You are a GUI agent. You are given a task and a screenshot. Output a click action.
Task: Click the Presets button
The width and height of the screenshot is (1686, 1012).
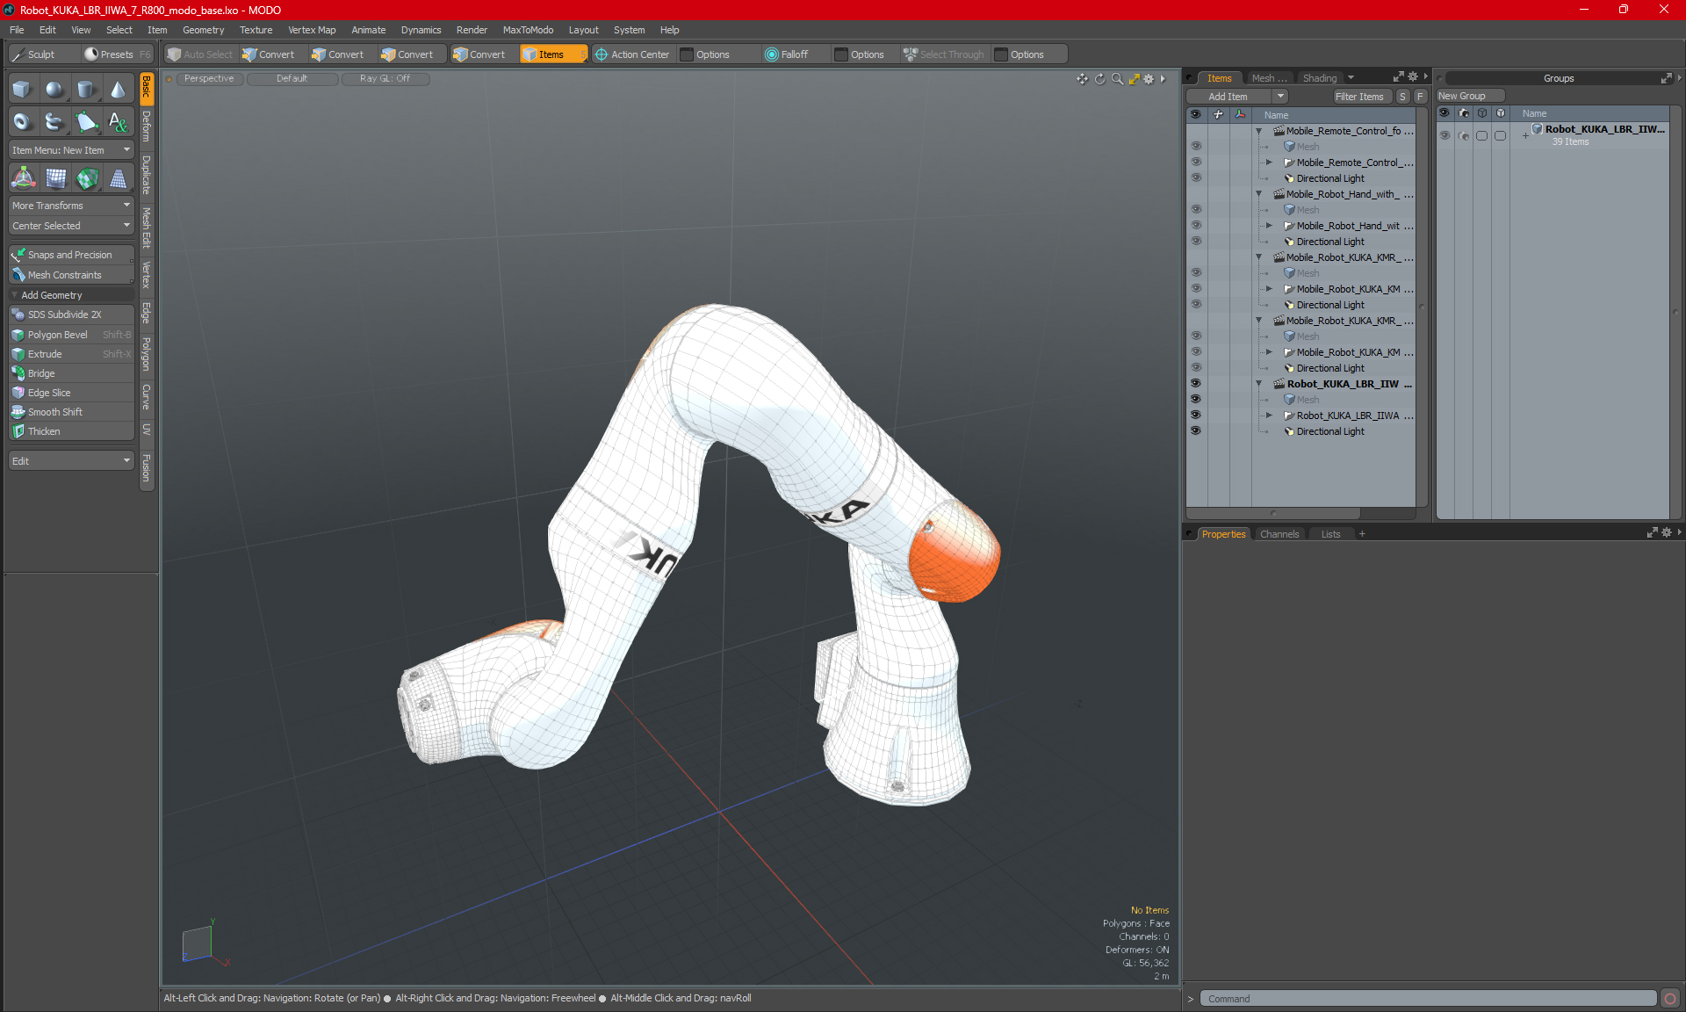[117, 54]
